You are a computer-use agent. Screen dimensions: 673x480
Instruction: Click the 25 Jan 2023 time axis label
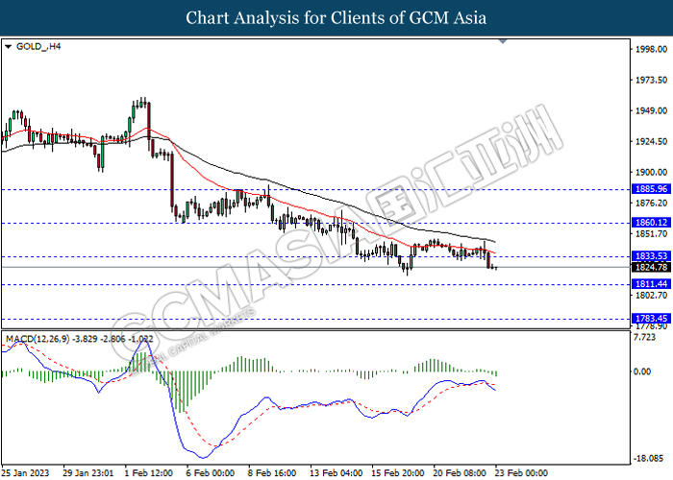pos(25,473)
